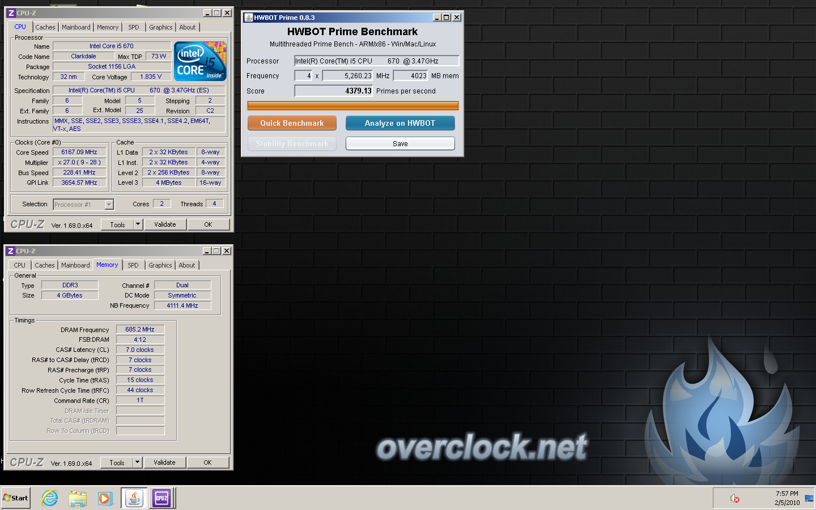Click OK in top CPU-Z window

pyautogui.click(x=208, y=224)
